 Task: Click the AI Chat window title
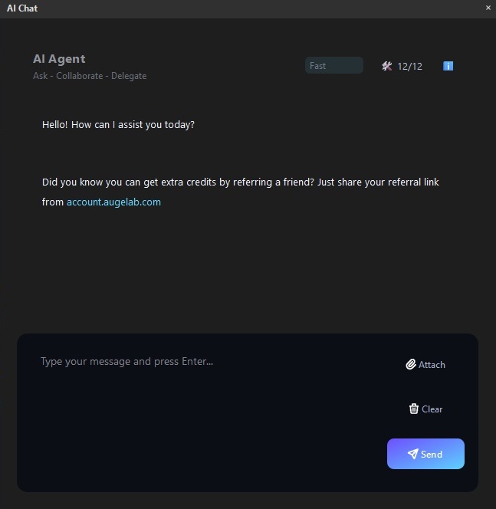(22, 8)
